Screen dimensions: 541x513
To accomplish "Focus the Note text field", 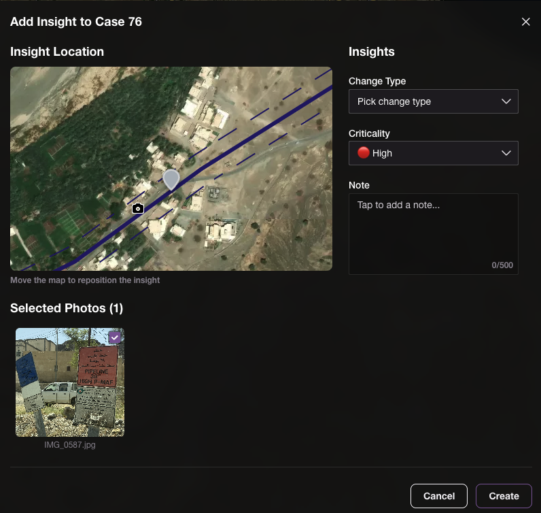I will (x=433, y=228).
